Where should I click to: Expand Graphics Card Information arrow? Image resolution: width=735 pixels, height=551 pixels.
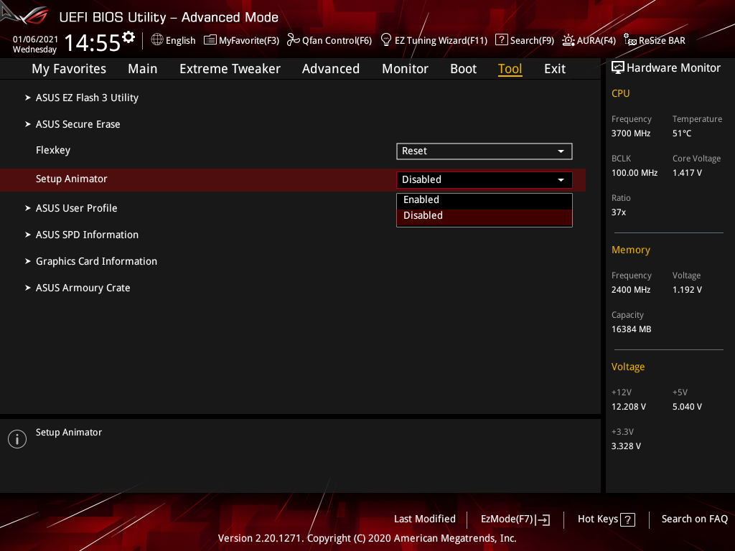28,261
